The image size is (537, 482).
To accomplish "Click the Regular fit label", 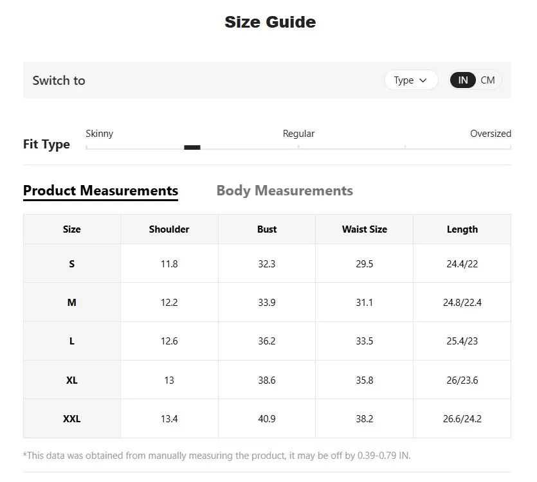I will click(298, 134).
